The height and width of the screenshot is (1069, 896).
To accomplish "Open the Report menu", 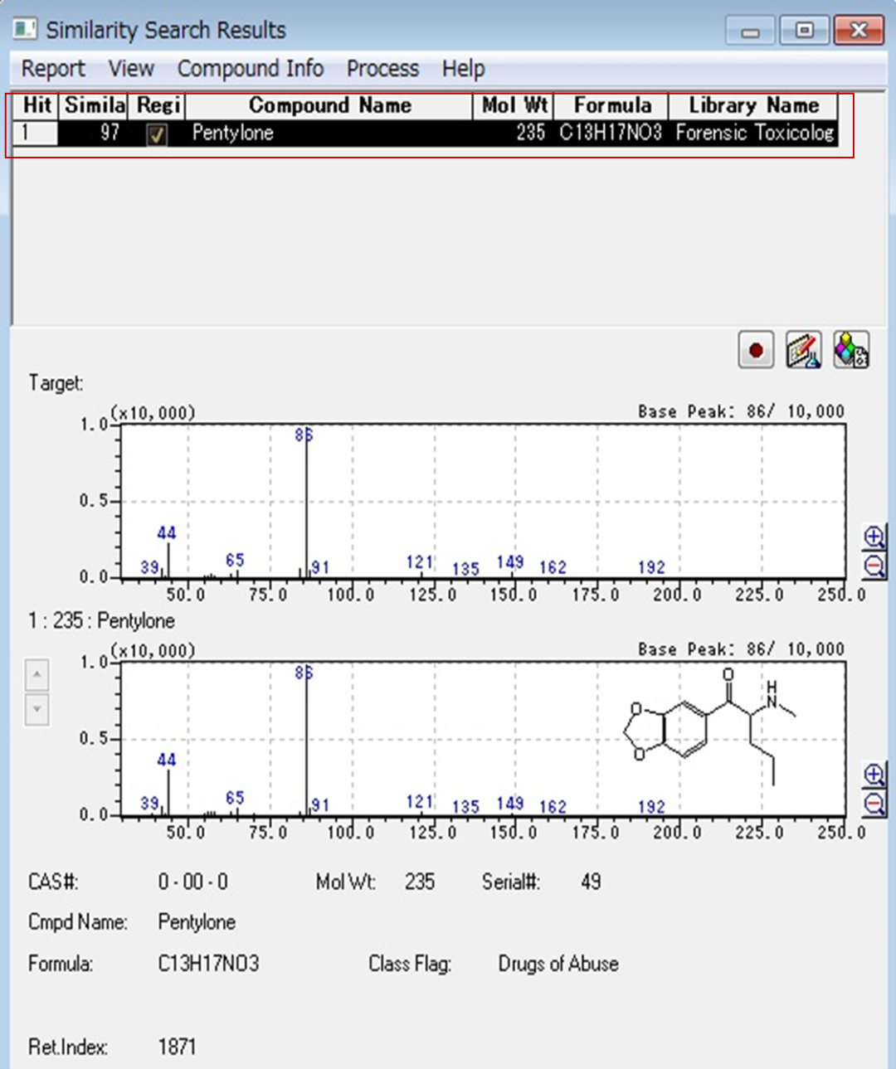I will [x=53, y=69].
